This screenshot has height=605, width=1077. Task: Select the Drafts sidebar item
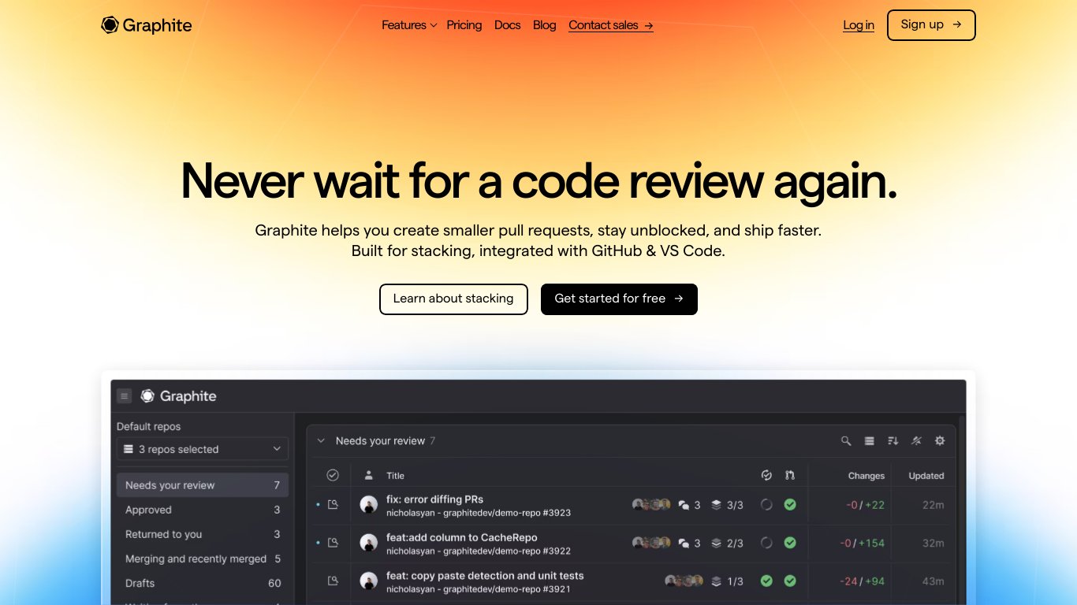pos(203,583)
